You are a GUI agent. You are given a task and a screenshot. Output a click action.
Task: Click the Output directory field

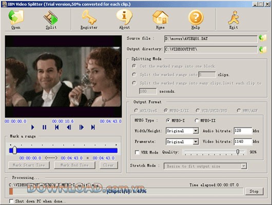coord(210,49)
